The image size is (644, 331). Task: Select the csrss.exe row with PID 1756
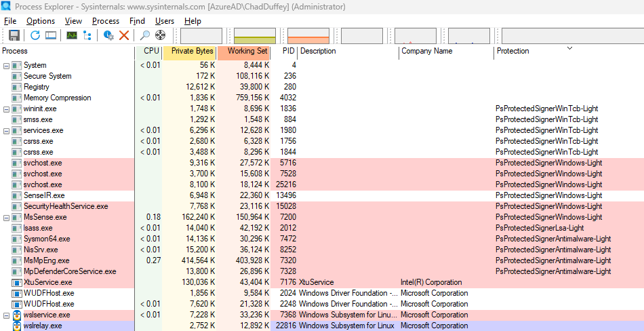(322, 142)
